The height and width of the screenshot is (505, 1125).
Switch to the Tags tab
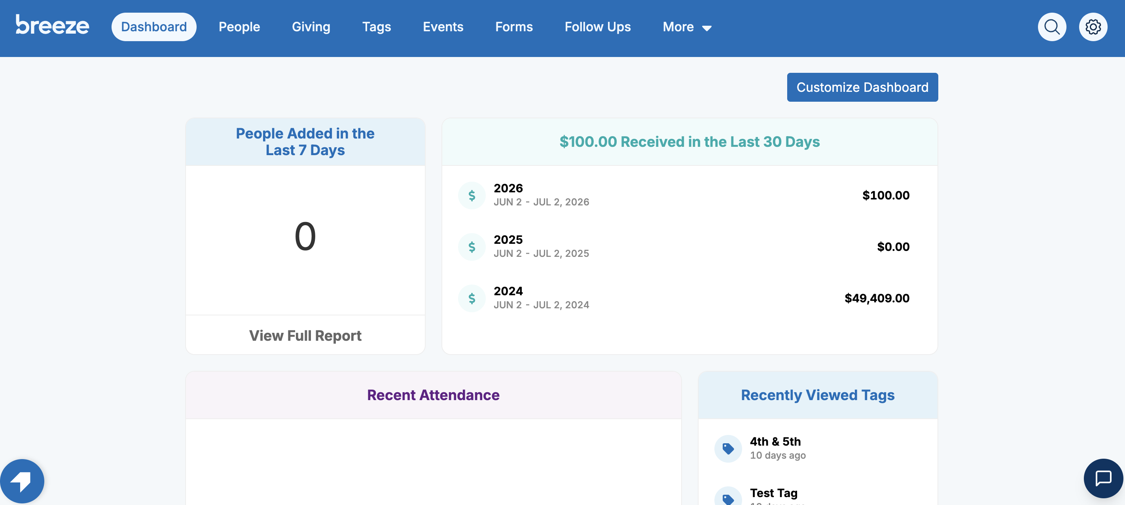(377, 27)
